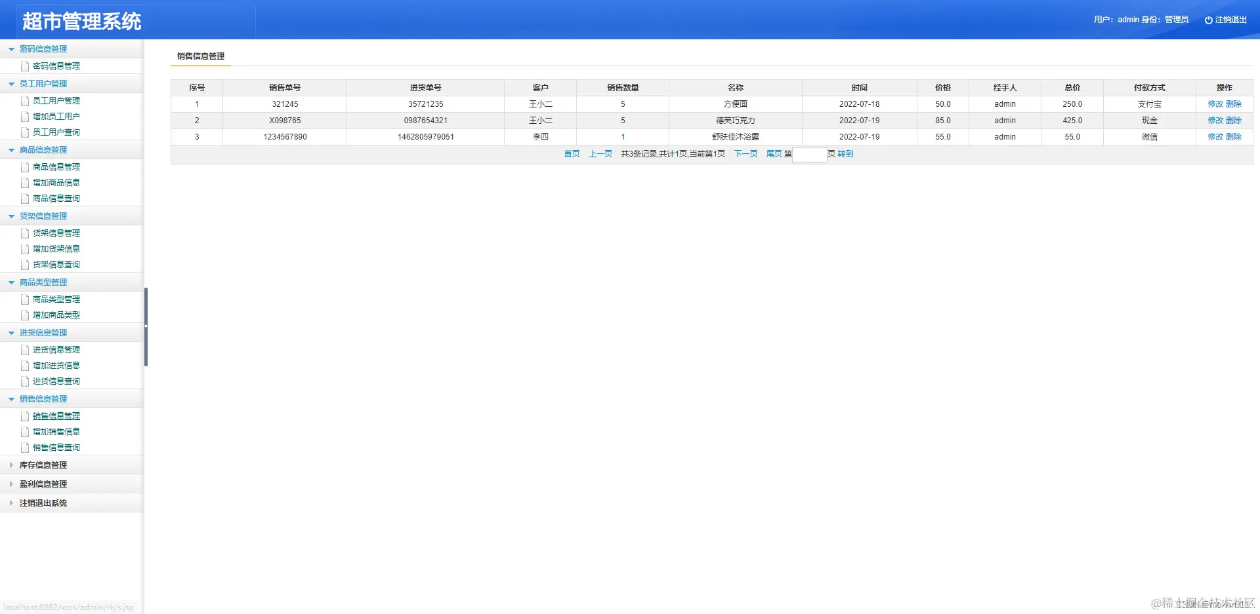Collapse the 商品类型管理 section arrow

[x=11, y=282]
